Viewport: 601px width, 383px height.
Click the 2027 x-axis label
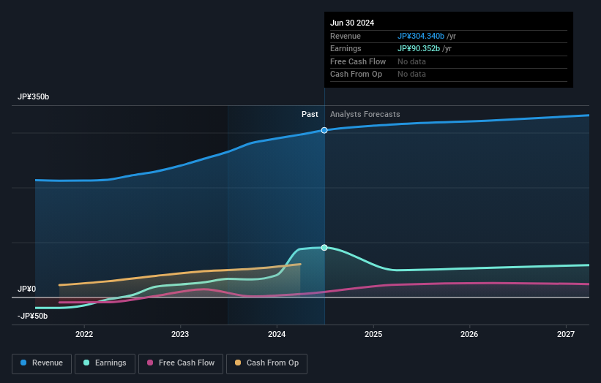click(566, 335)
